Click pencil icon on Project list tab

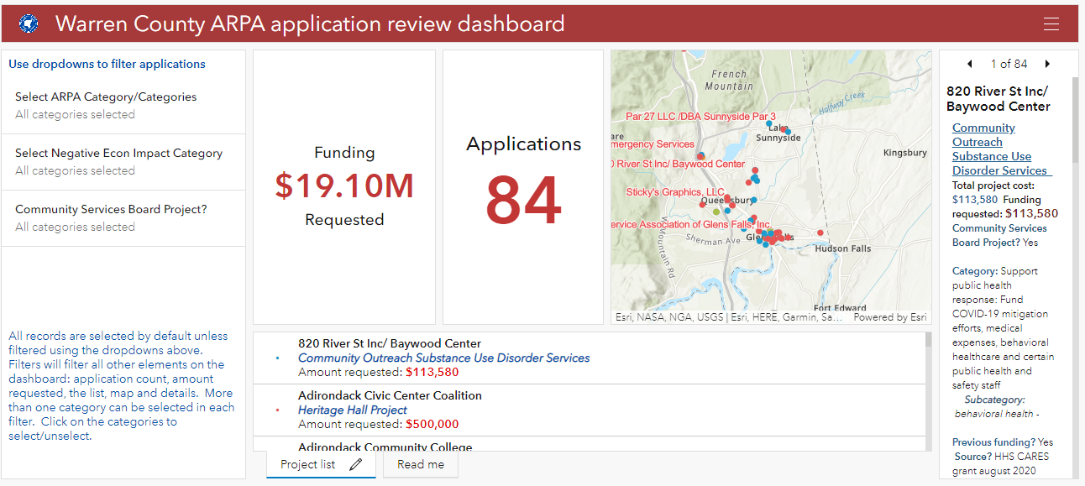point(355,464)
